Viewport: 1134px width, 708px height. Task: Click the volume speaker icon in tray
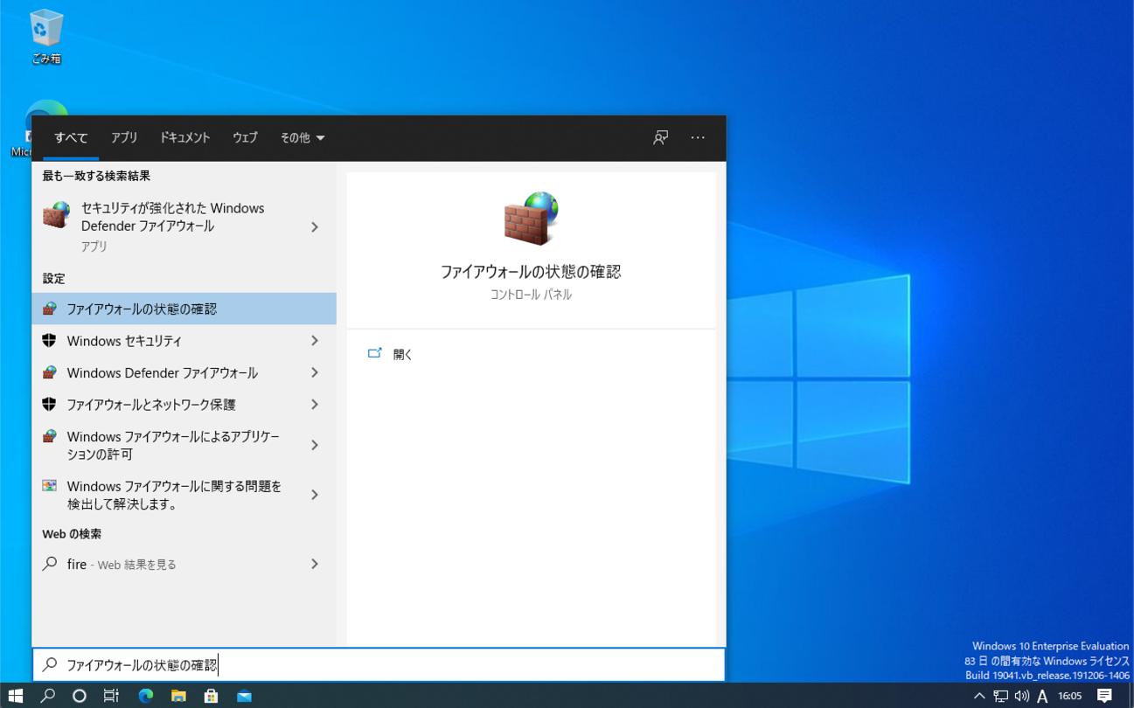[x=1021, y=697]
